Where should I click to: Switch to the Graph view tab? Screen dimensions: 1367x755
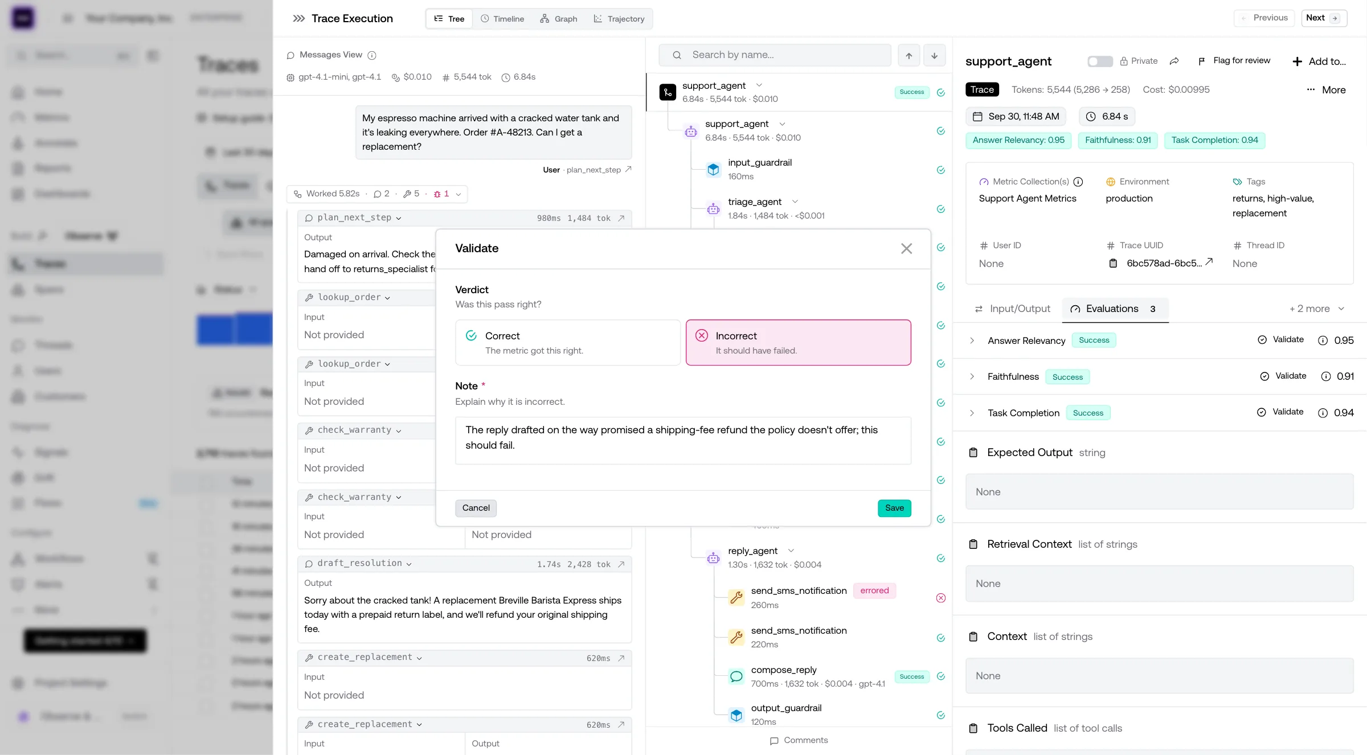(558, 19)
